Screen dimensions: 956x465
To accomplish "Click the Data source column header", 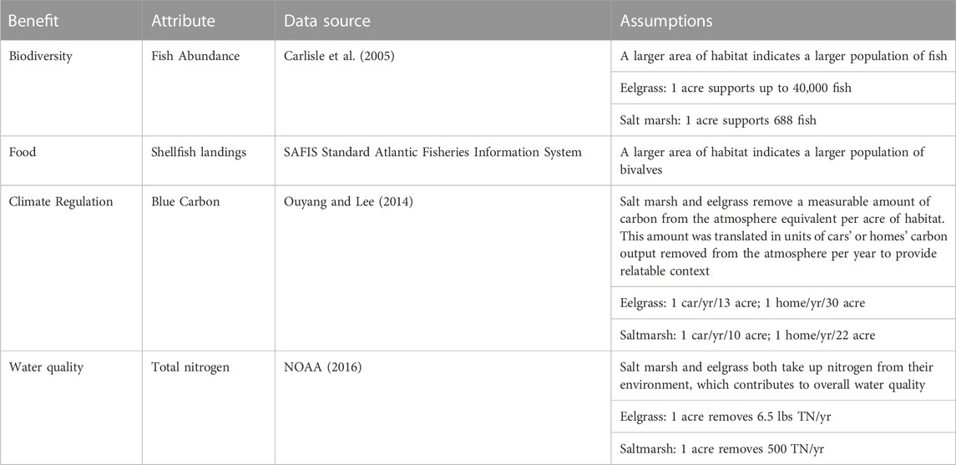I will [x=326, y=22].
